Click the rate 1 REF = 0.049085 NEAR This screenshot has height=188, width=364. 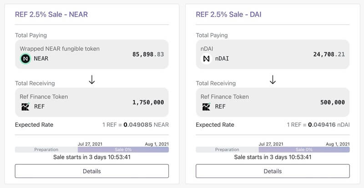coord(136,125)
